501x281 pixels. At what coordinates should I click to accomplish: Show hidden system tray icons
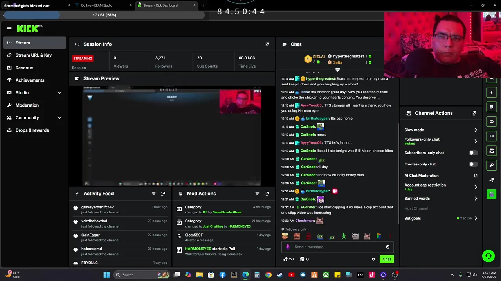coord(452,275)
